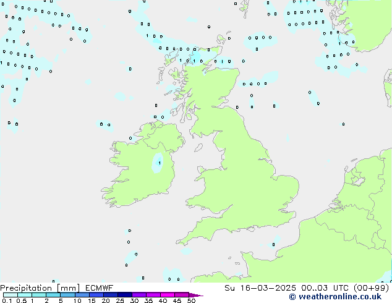Image resolution: width=392 pixels, height=303 pixels.
Task: Click the "25" legend value
Action: pos(120,301)
